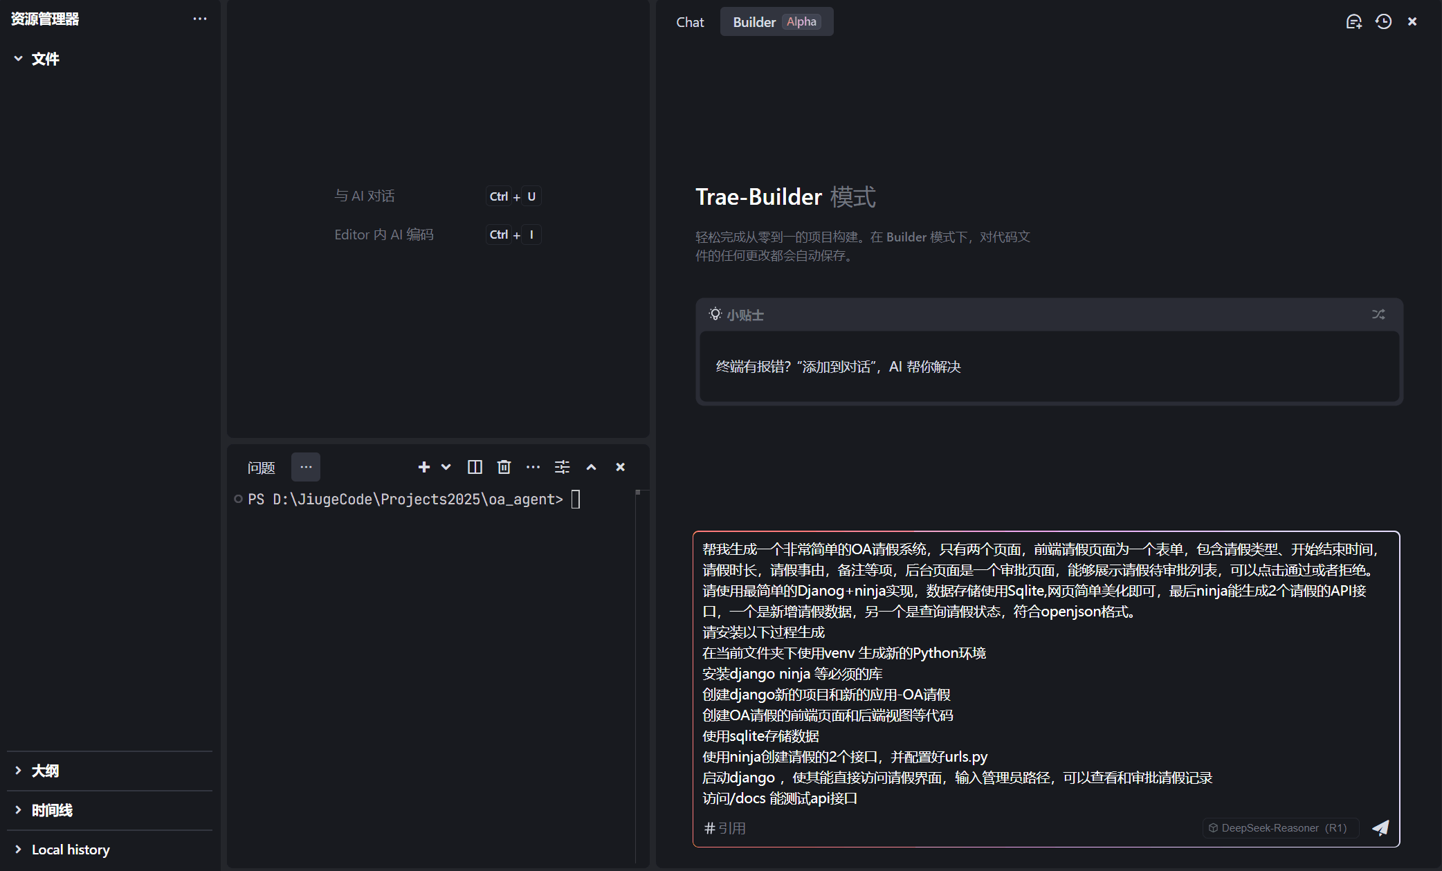
Task: Expand the Local history section
Action: pos(19,850)
